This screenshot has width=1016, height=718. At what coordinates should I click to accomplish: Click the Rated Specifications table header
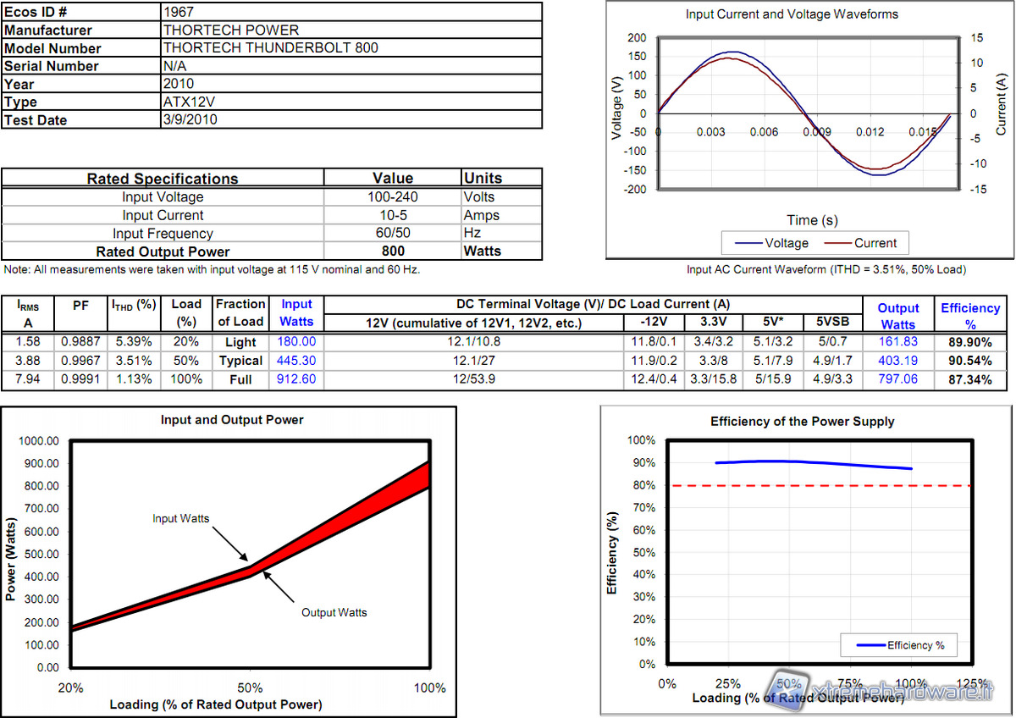pyautogui.click(x=163, y=179)
